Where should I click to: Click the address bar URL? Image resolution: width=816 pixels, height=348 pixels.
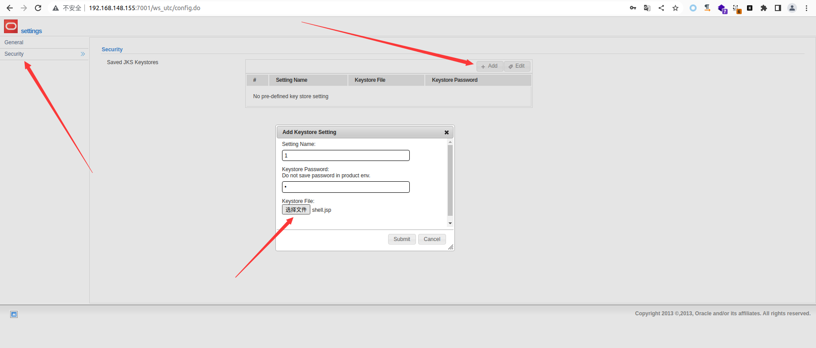pos(145,8)
